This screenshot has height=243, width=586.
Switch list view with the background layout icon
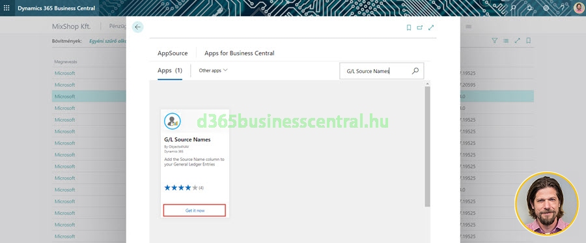(x=506, y=40)
